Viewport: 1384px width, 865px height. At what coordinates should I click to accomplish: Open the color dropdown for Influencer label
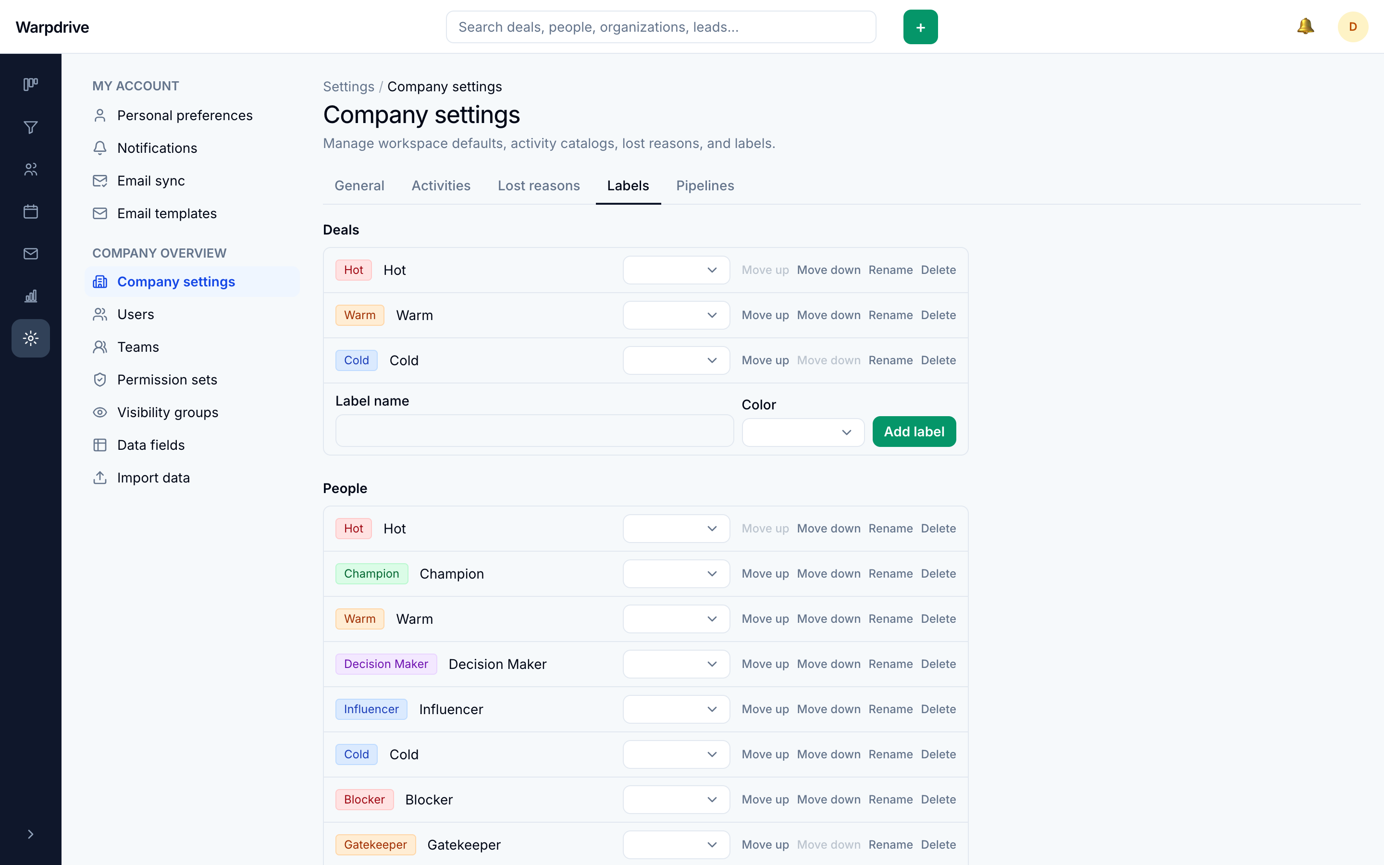coord(676,709)
